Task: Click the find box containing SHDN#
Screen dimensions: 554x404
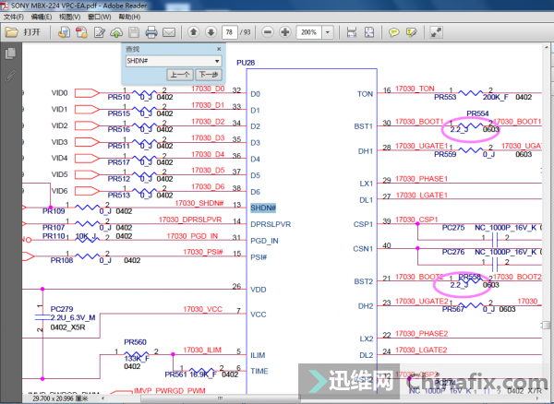Action: (169, 61)
